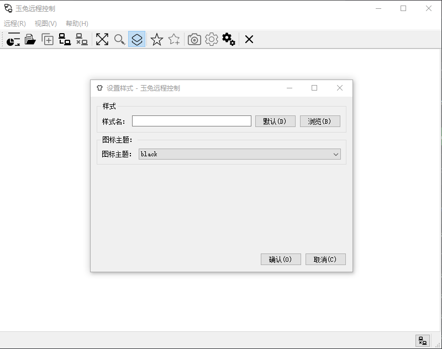Open the 帮助(H) menu
Image resolution: width=442 pixels, height=349 pixels.
click(x=77, y=23)
